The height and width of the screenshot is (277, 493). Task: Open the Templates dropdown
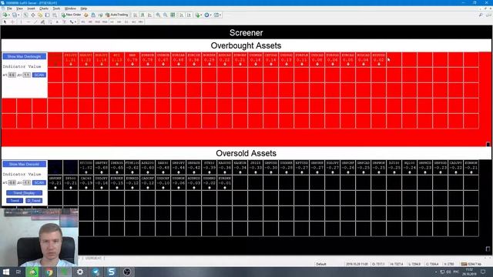217,15
